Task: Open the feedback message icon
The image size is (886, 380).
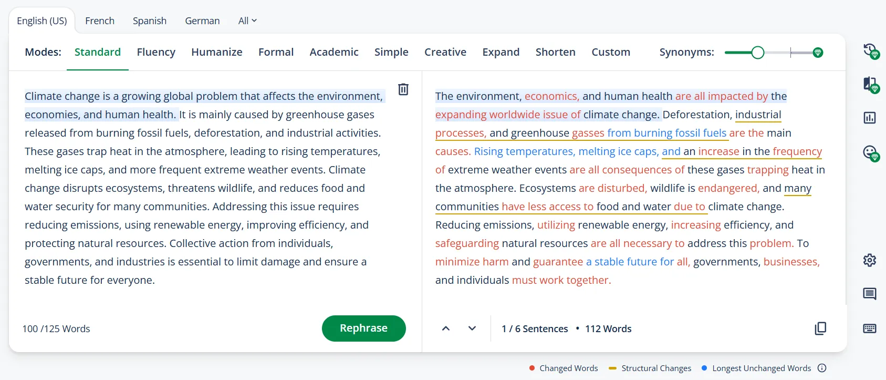Action: click(870, 294)
